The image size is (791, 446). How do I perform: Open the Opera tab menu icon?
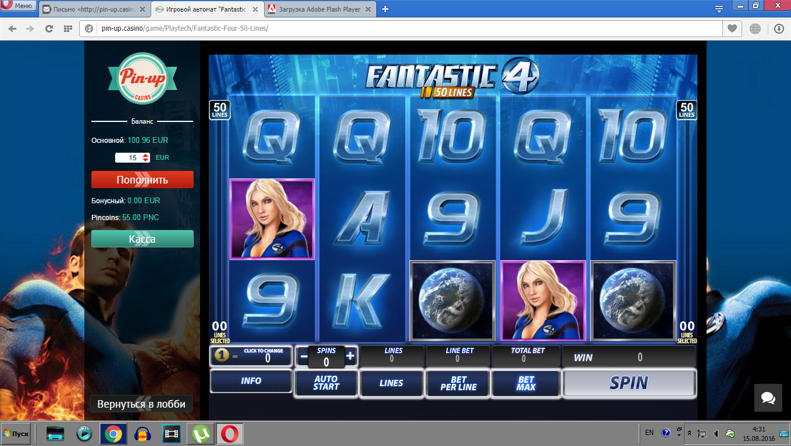coord(719,9)
